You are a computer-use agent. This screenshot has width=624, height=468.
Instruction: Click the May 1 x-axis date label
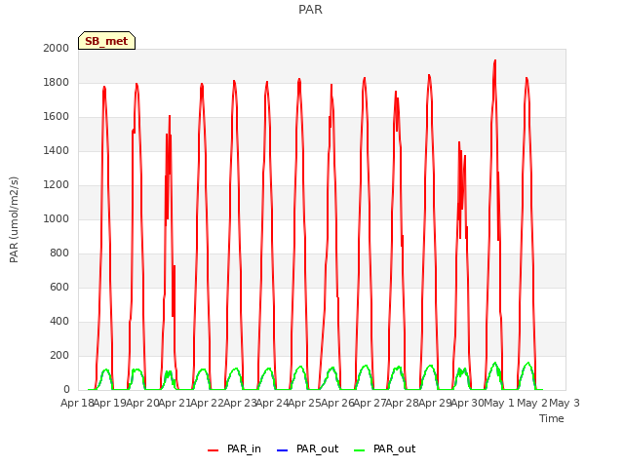point(499,403)
